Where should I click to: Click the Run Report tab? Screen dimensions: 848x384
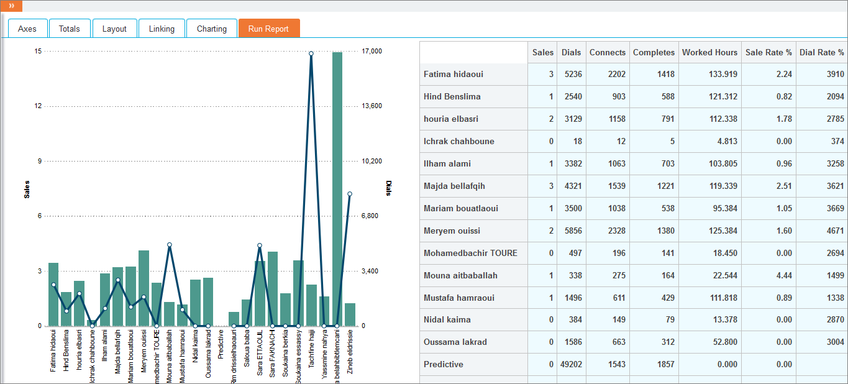coord(269,29)
